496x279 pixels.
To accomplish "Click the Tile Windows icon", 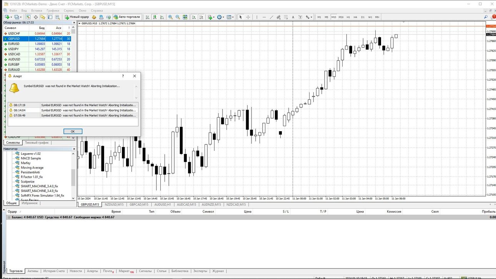I will pos(185,17).
